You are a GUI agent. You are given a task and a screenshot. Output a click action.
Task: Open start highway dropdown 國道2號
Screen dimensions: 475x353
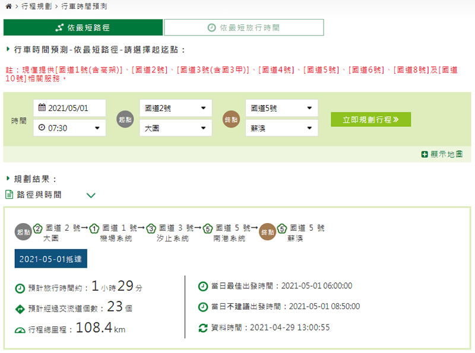tap(176, 108)
